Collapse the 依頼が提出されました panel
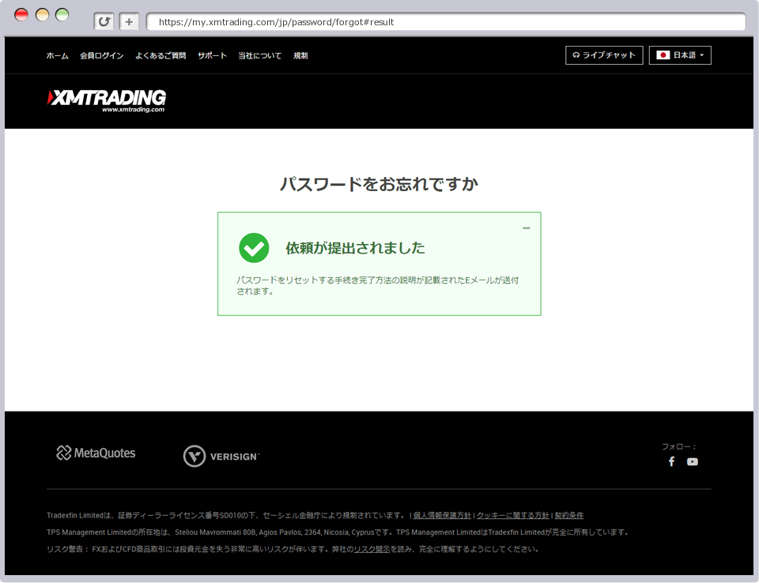This screenshot has height=583, width=759. [x=526, y=228]
